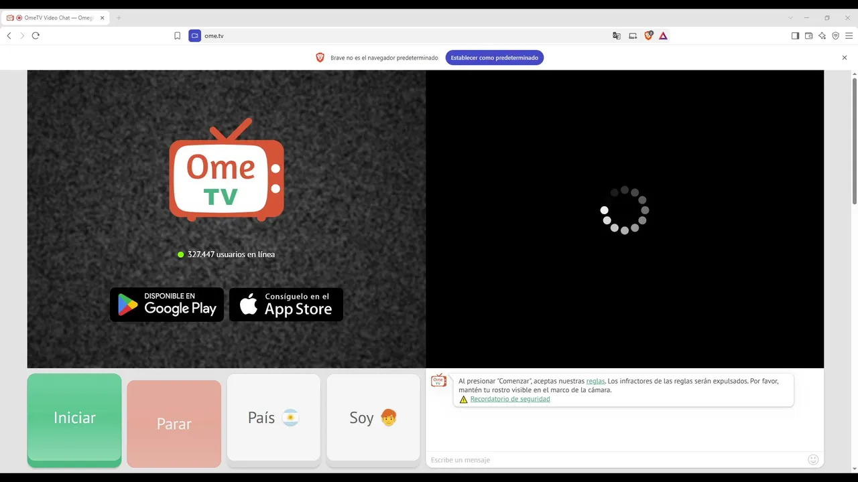Toggle the browser sidebar panel
Image resolution: width=858 pixels, height=482 pixels.
point(795,35)
